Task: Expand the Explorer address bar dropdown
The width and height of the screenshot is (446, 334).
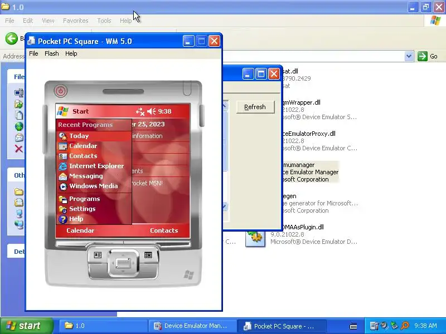Action: point(409,56)
